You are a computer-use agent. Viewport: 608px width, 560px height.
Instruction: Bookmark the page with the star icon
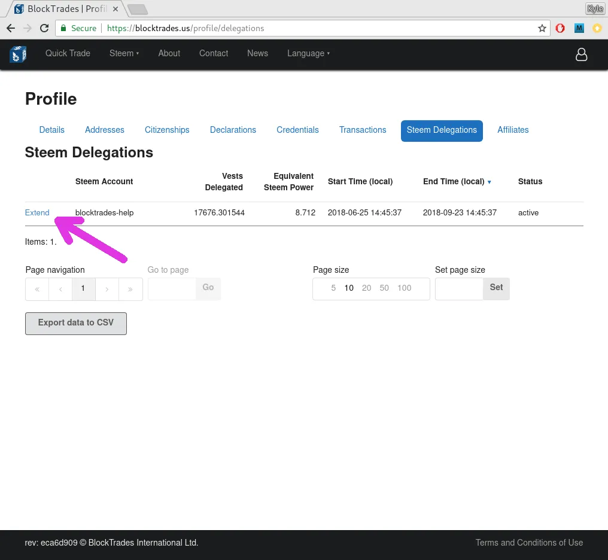pos(542,28)
